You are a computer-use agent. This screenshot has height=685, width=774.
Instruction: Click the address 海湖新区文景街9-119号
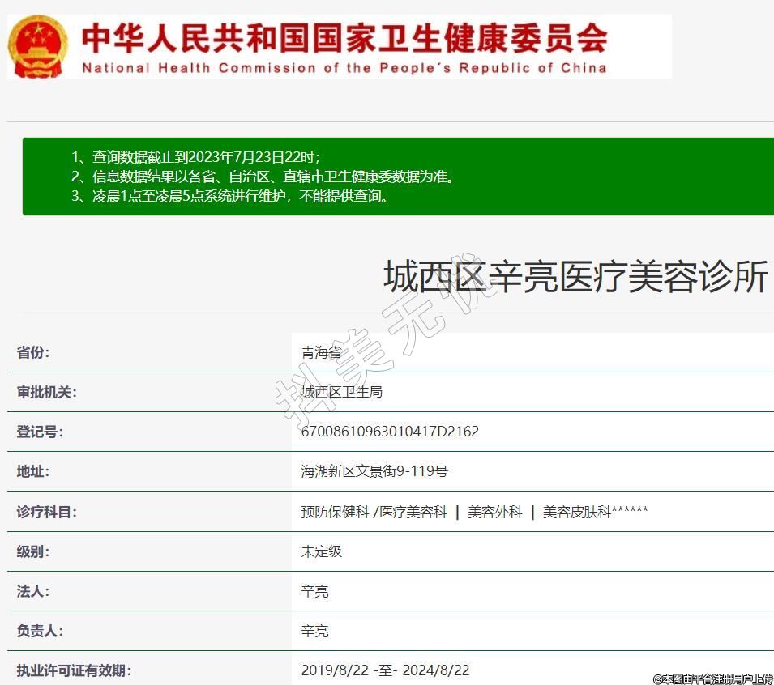click(374, 471)
